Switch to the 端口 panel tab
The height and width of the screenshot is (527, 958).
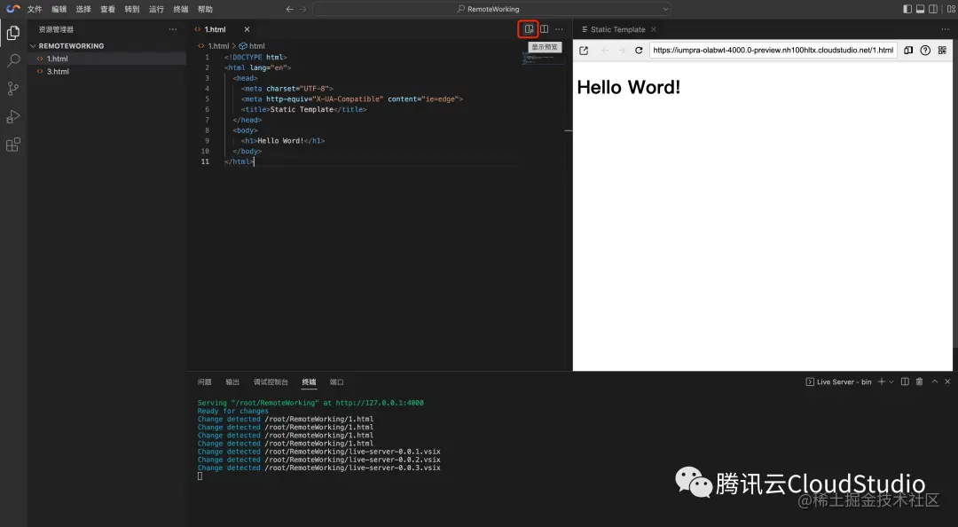(x=337, y=382)
